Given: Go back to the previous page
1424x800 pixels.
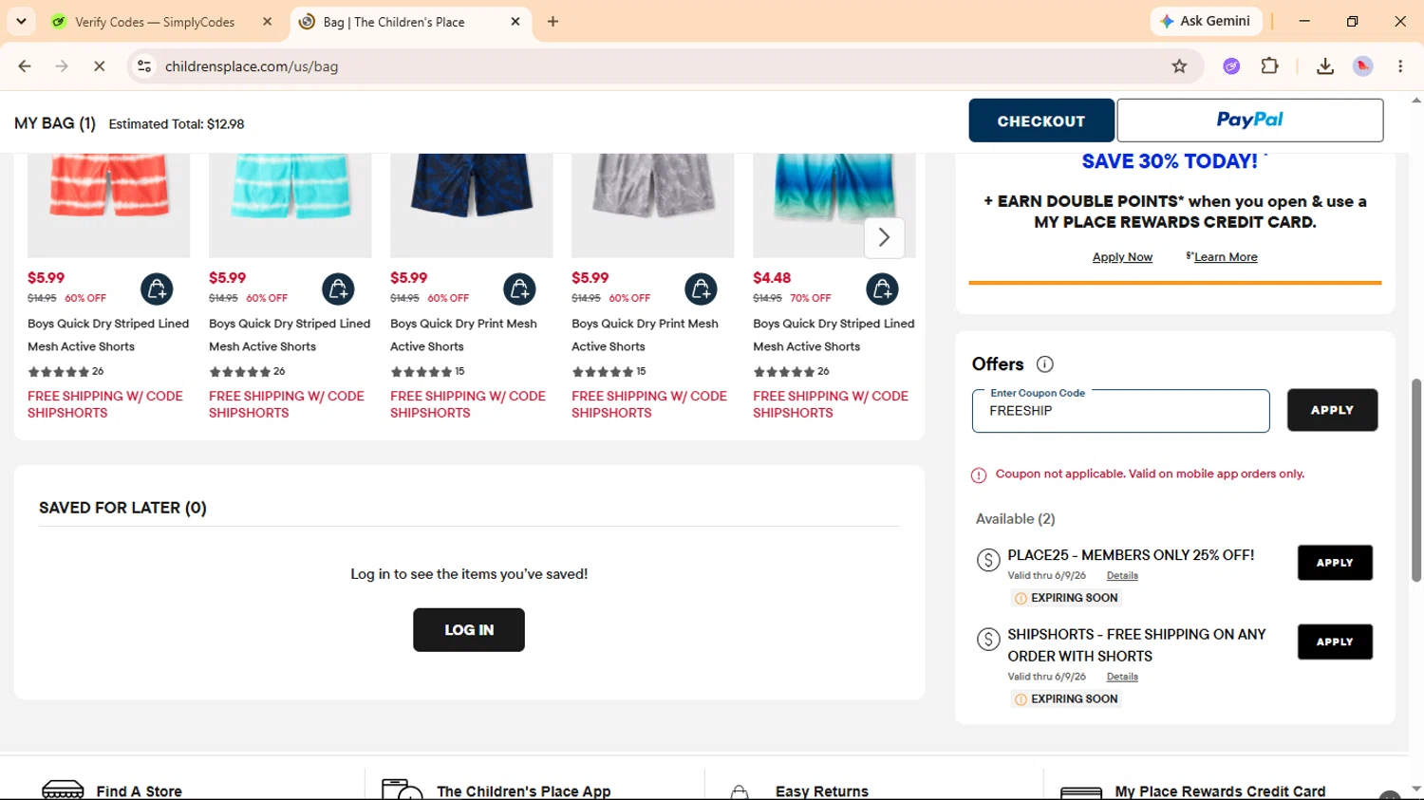Looking at the screenshot, I should coord(25,66).
